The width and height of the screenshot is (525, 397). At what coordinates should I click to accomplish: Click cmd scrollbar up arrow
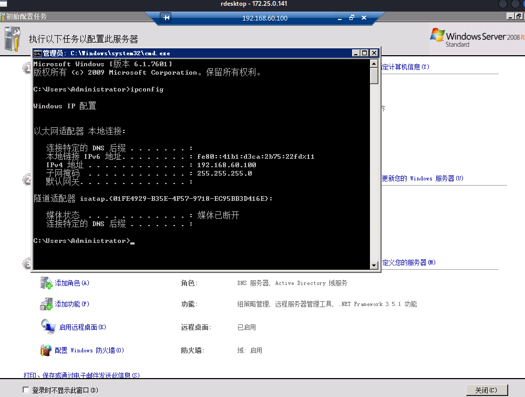click(374, 63)
